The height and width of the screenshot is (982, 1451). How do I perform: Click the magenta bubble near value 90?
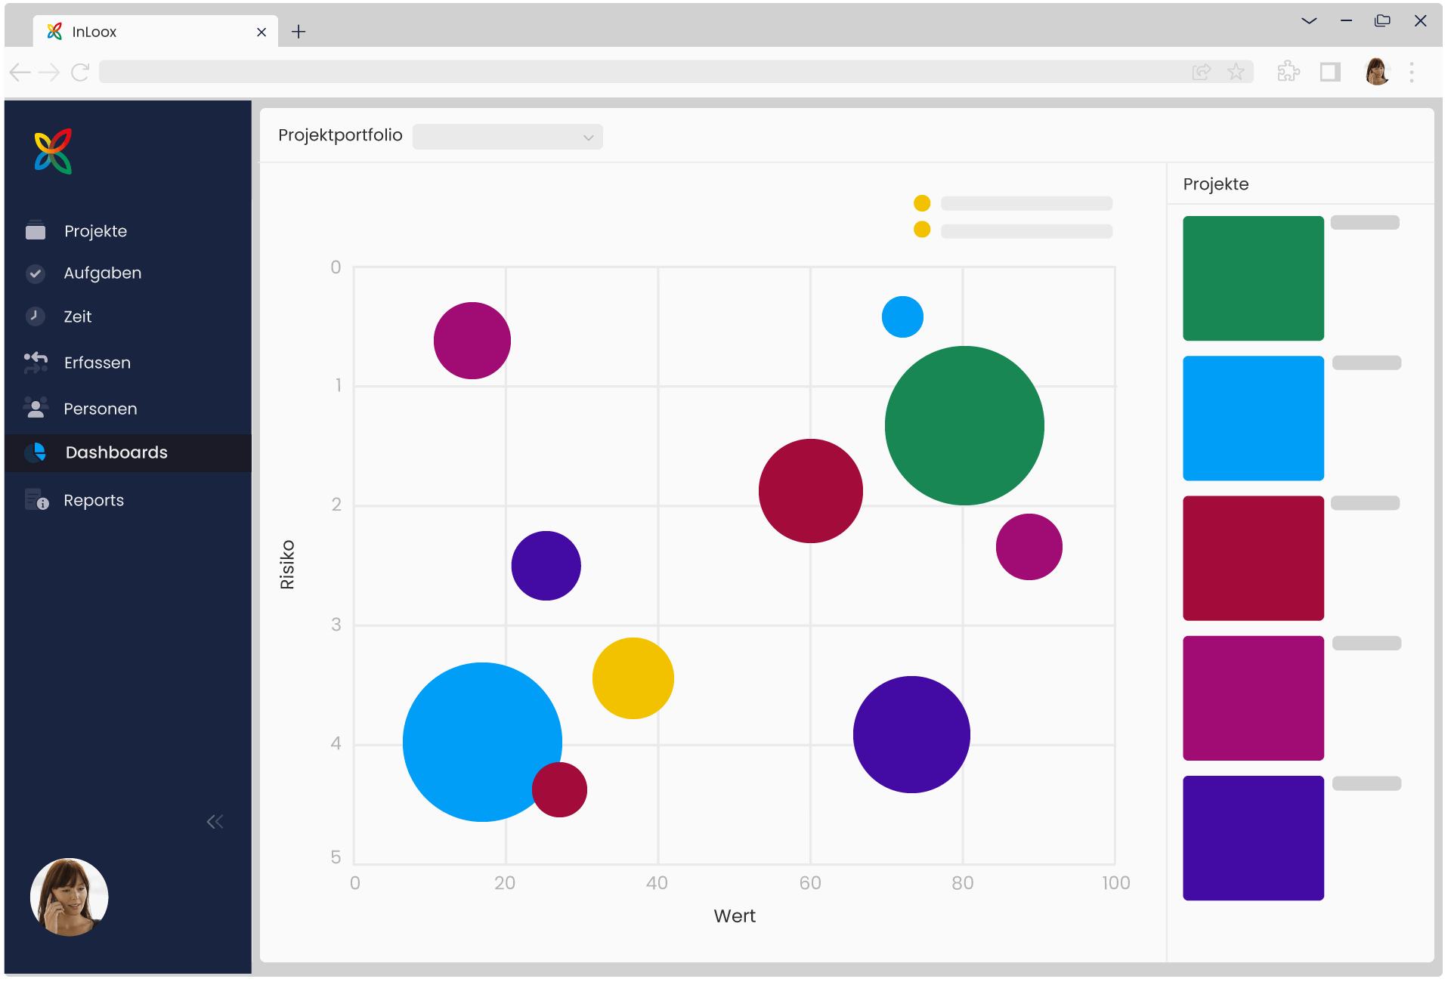[1029, 547]
